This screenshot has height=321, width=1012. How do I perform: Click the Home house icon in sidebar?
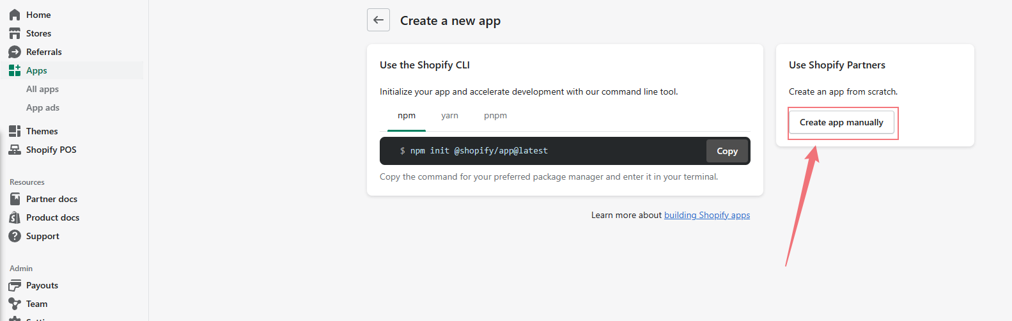[15, 15]
